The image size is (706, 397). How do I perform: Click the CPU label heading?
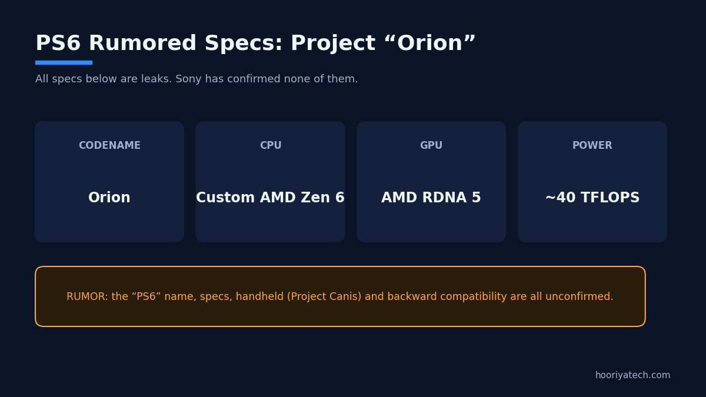coord(271,146)
